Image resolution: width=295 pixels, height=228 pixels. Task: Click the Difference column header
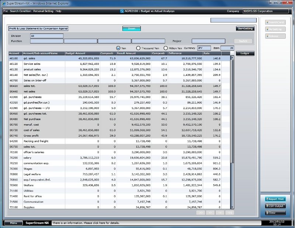185,53
